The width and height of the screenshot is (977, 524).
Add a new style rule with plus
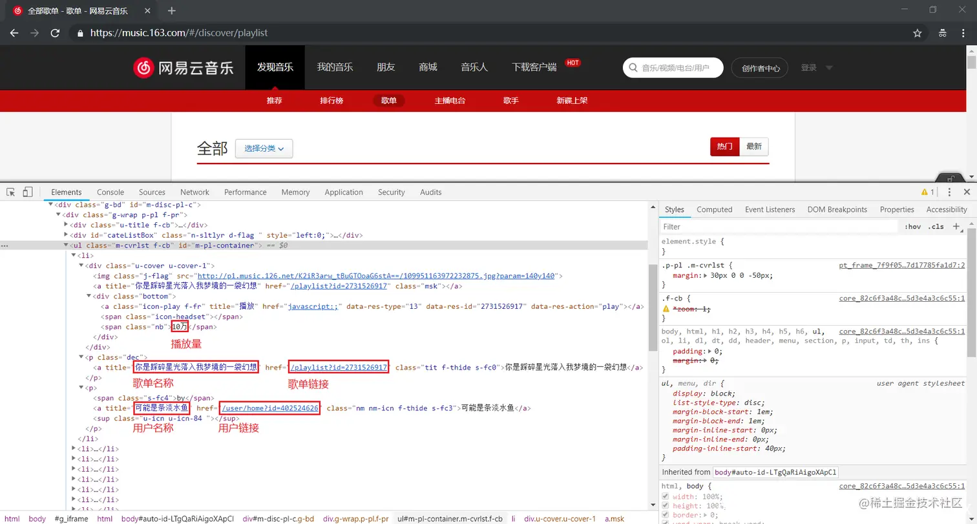(x=956, y=226)
